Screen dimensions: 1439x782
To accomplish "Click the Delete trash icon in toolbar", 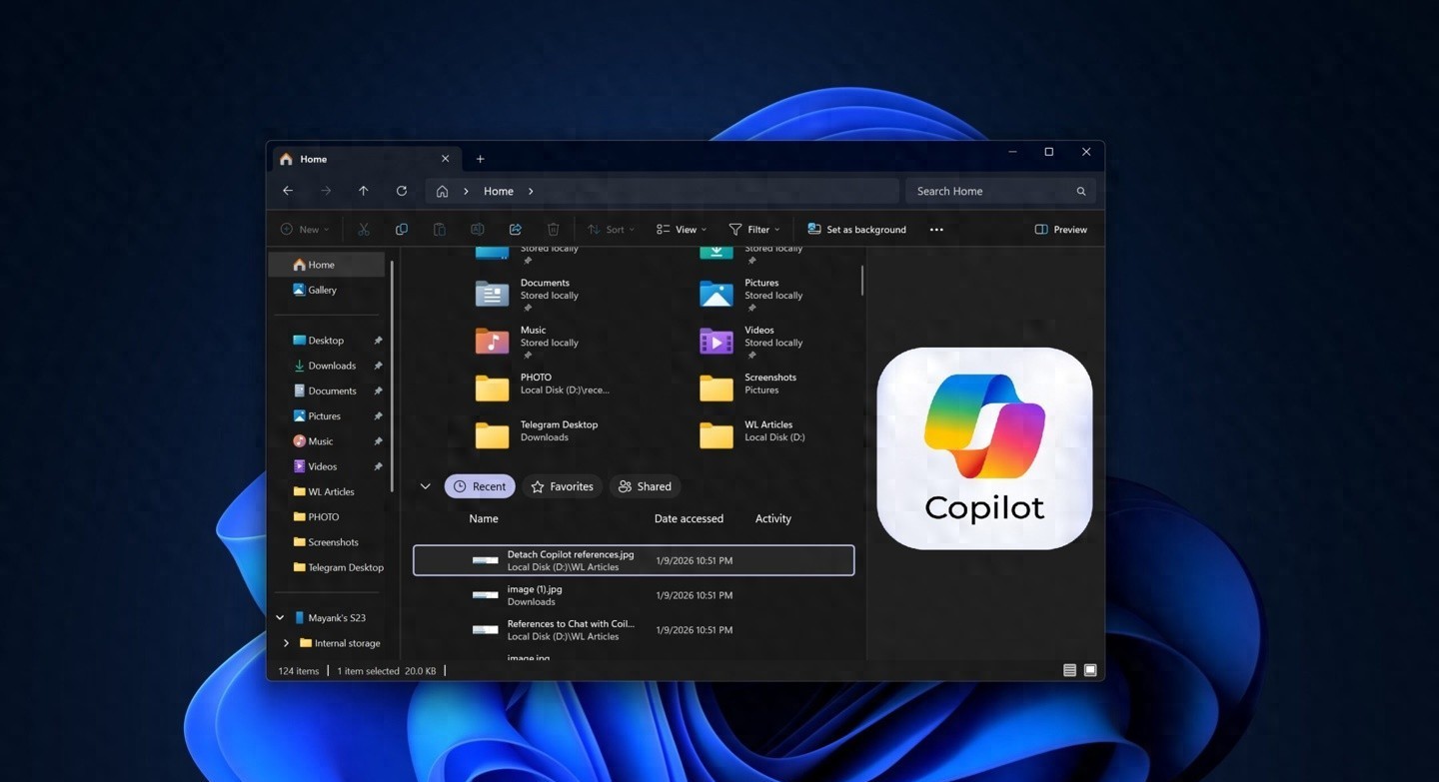I will pyautogui.click(x=553, y=230).
